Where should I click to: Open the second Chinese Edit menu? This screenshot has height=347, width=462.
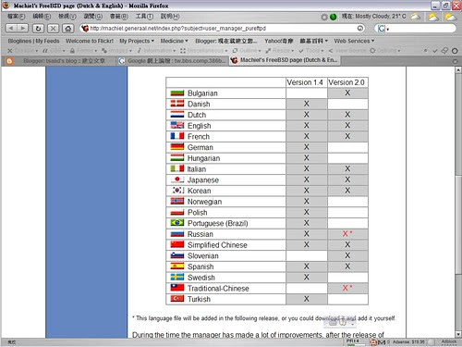(x=42, y=17)
